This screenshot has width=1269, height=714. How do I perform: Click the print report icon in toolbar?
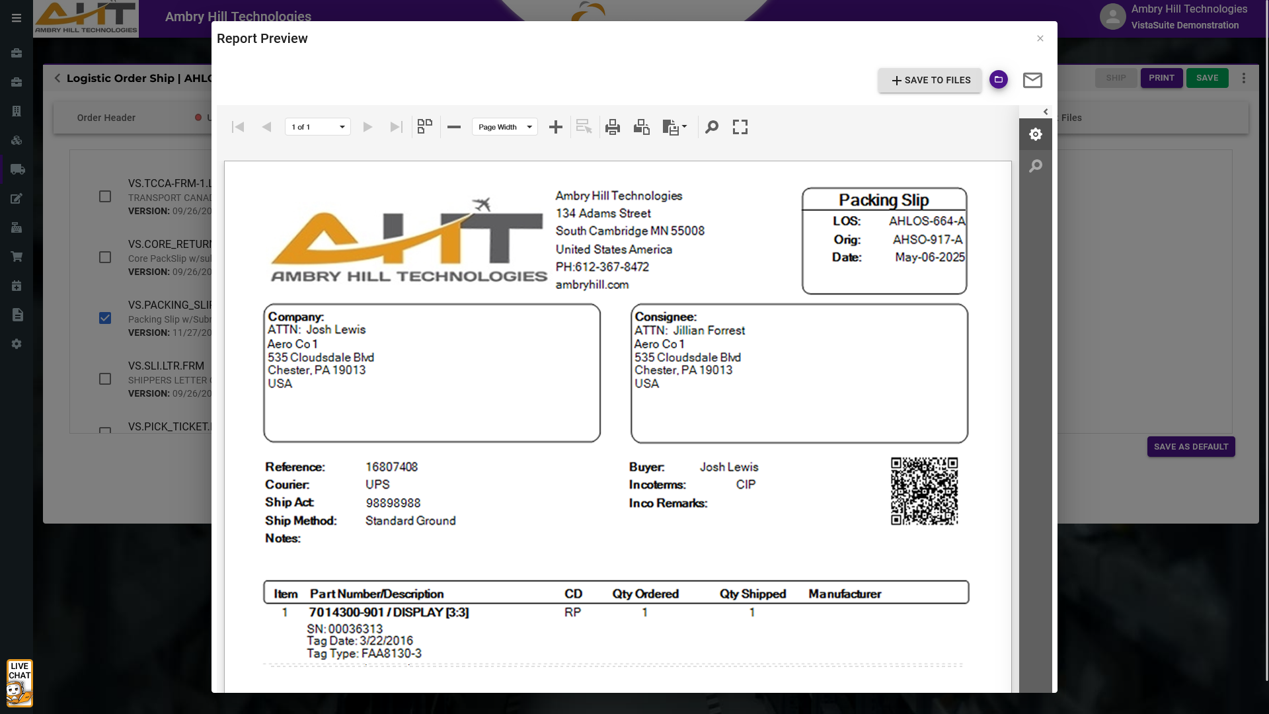point(613,127)
